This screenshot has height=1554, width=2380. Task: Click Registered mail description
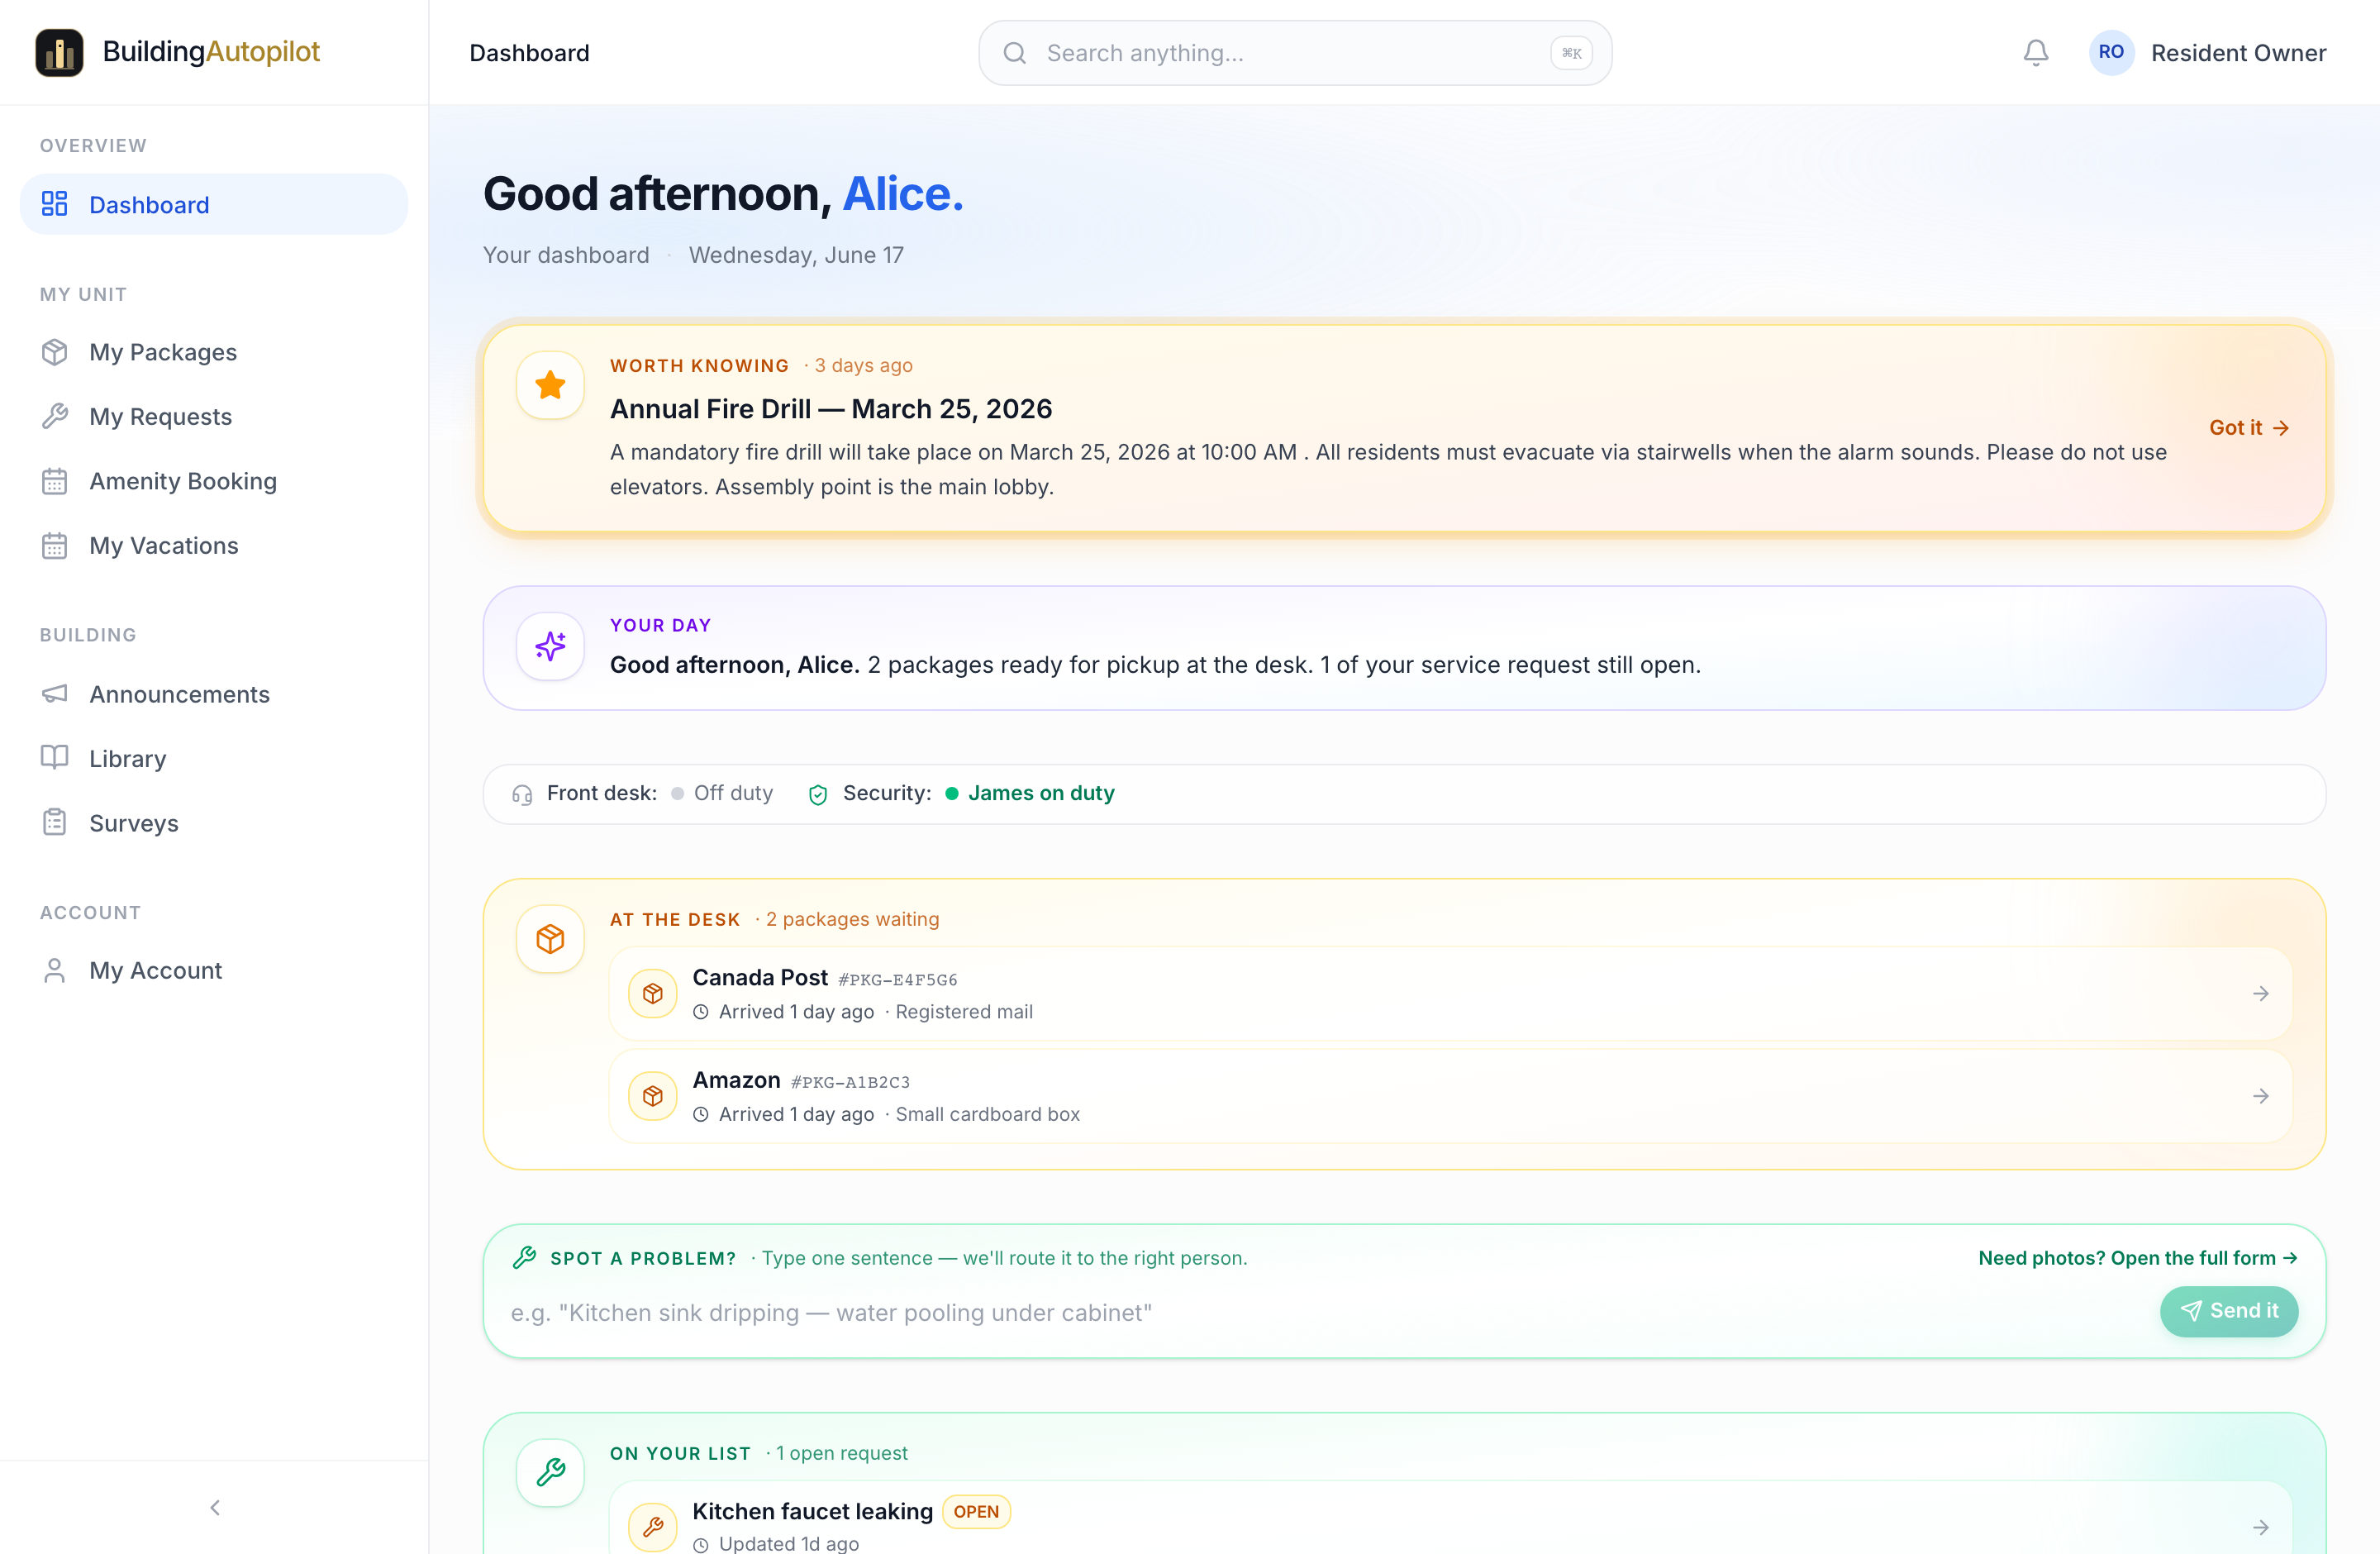(x=964, y=1012)
